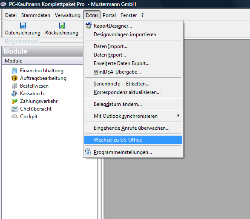
Task: Open the Finanzbuchhaltung module icon
Action: pos(14,71)
